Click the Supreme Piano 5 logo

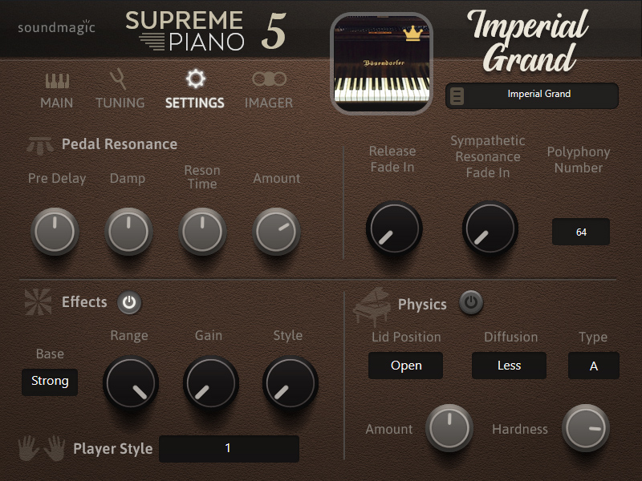[206, 31]
